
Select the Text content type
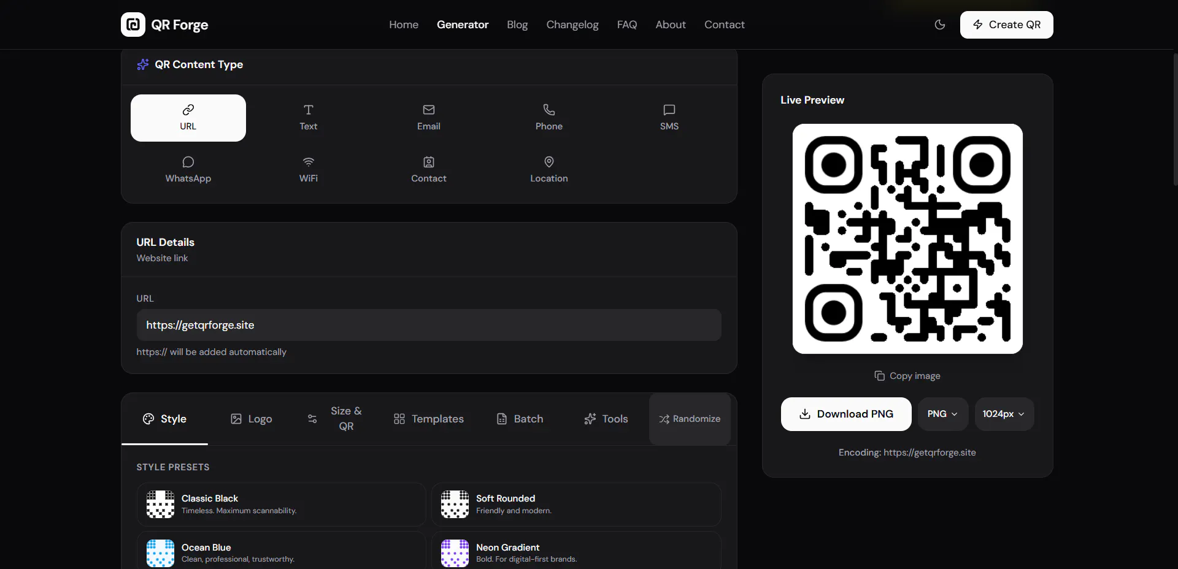309,118
